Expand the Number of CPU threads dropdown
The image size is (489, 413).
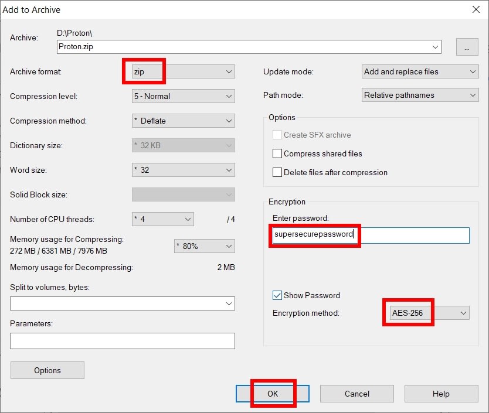(163, 219)
